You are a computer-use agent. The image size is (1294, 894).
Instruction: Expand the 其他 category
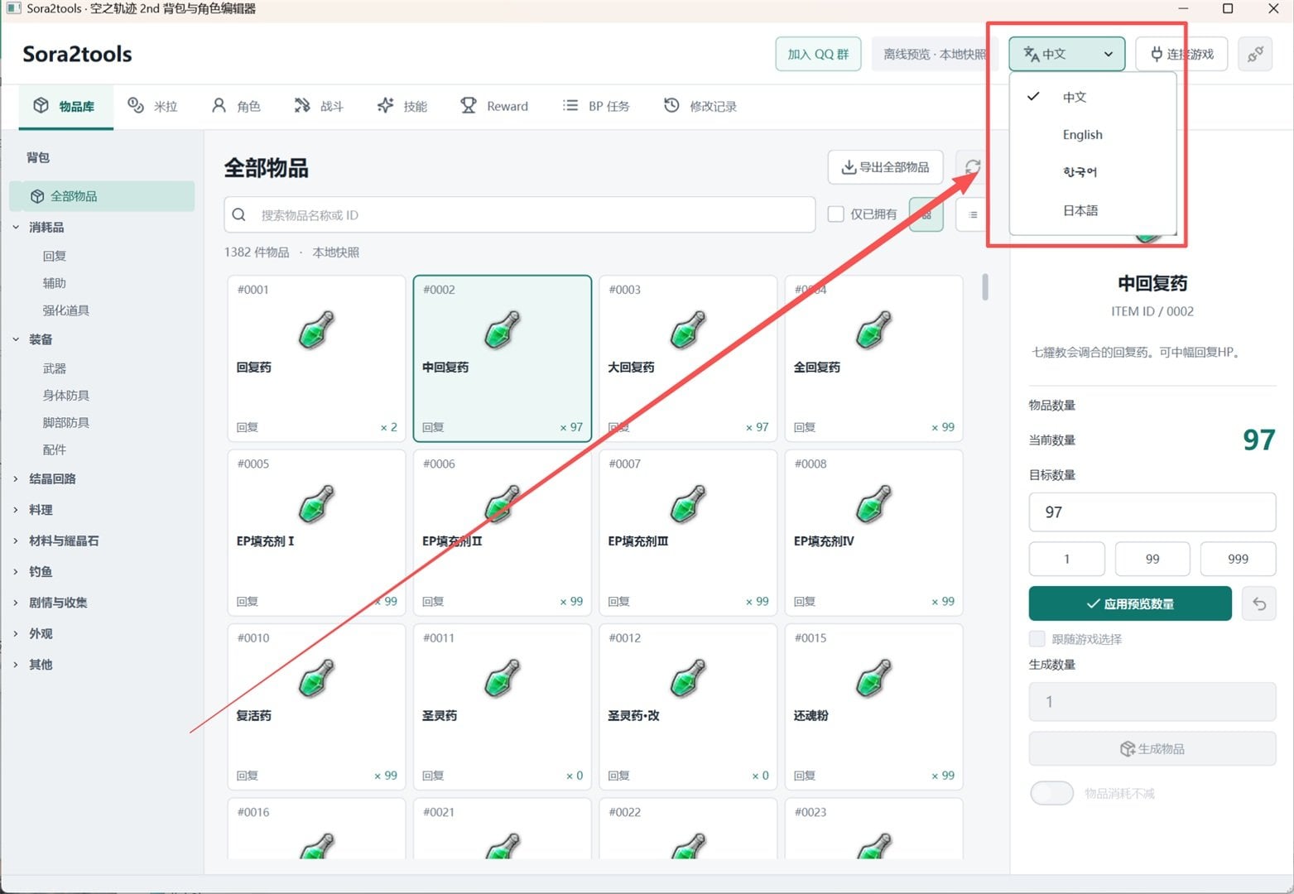pyautogui.click(x=16, y=664)
